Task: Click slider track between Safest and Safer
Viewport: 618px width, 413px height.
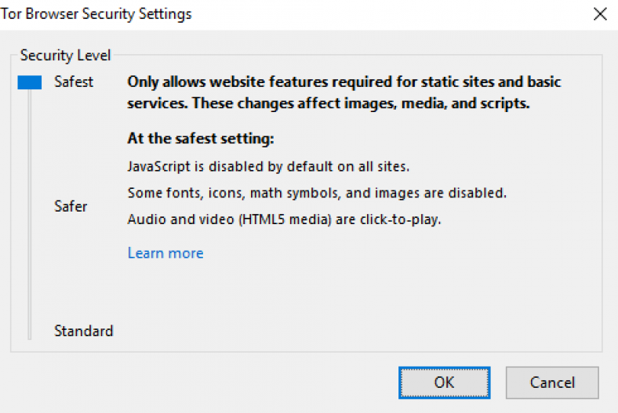Action: pos(30,145)
